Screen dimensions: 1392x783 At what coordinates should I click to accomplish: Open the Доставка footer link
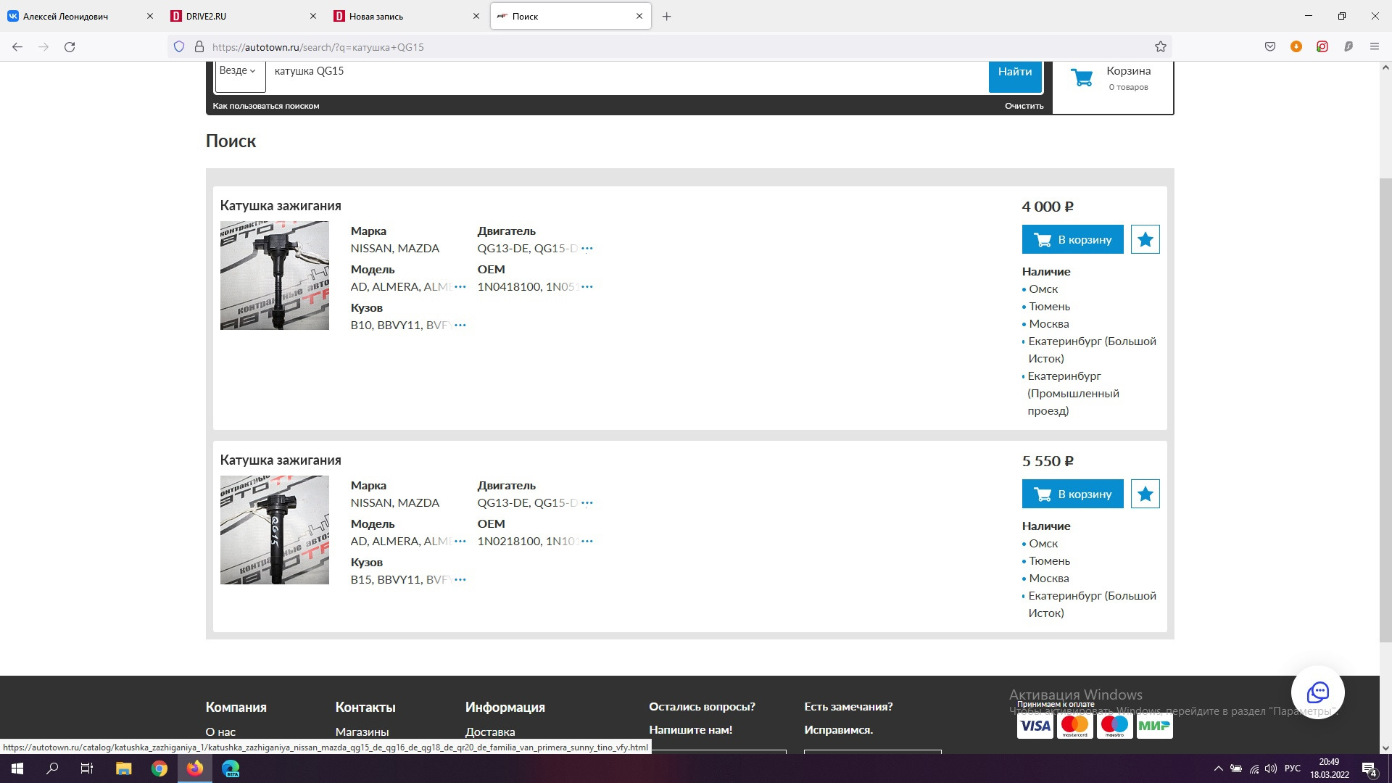[490, 732]
